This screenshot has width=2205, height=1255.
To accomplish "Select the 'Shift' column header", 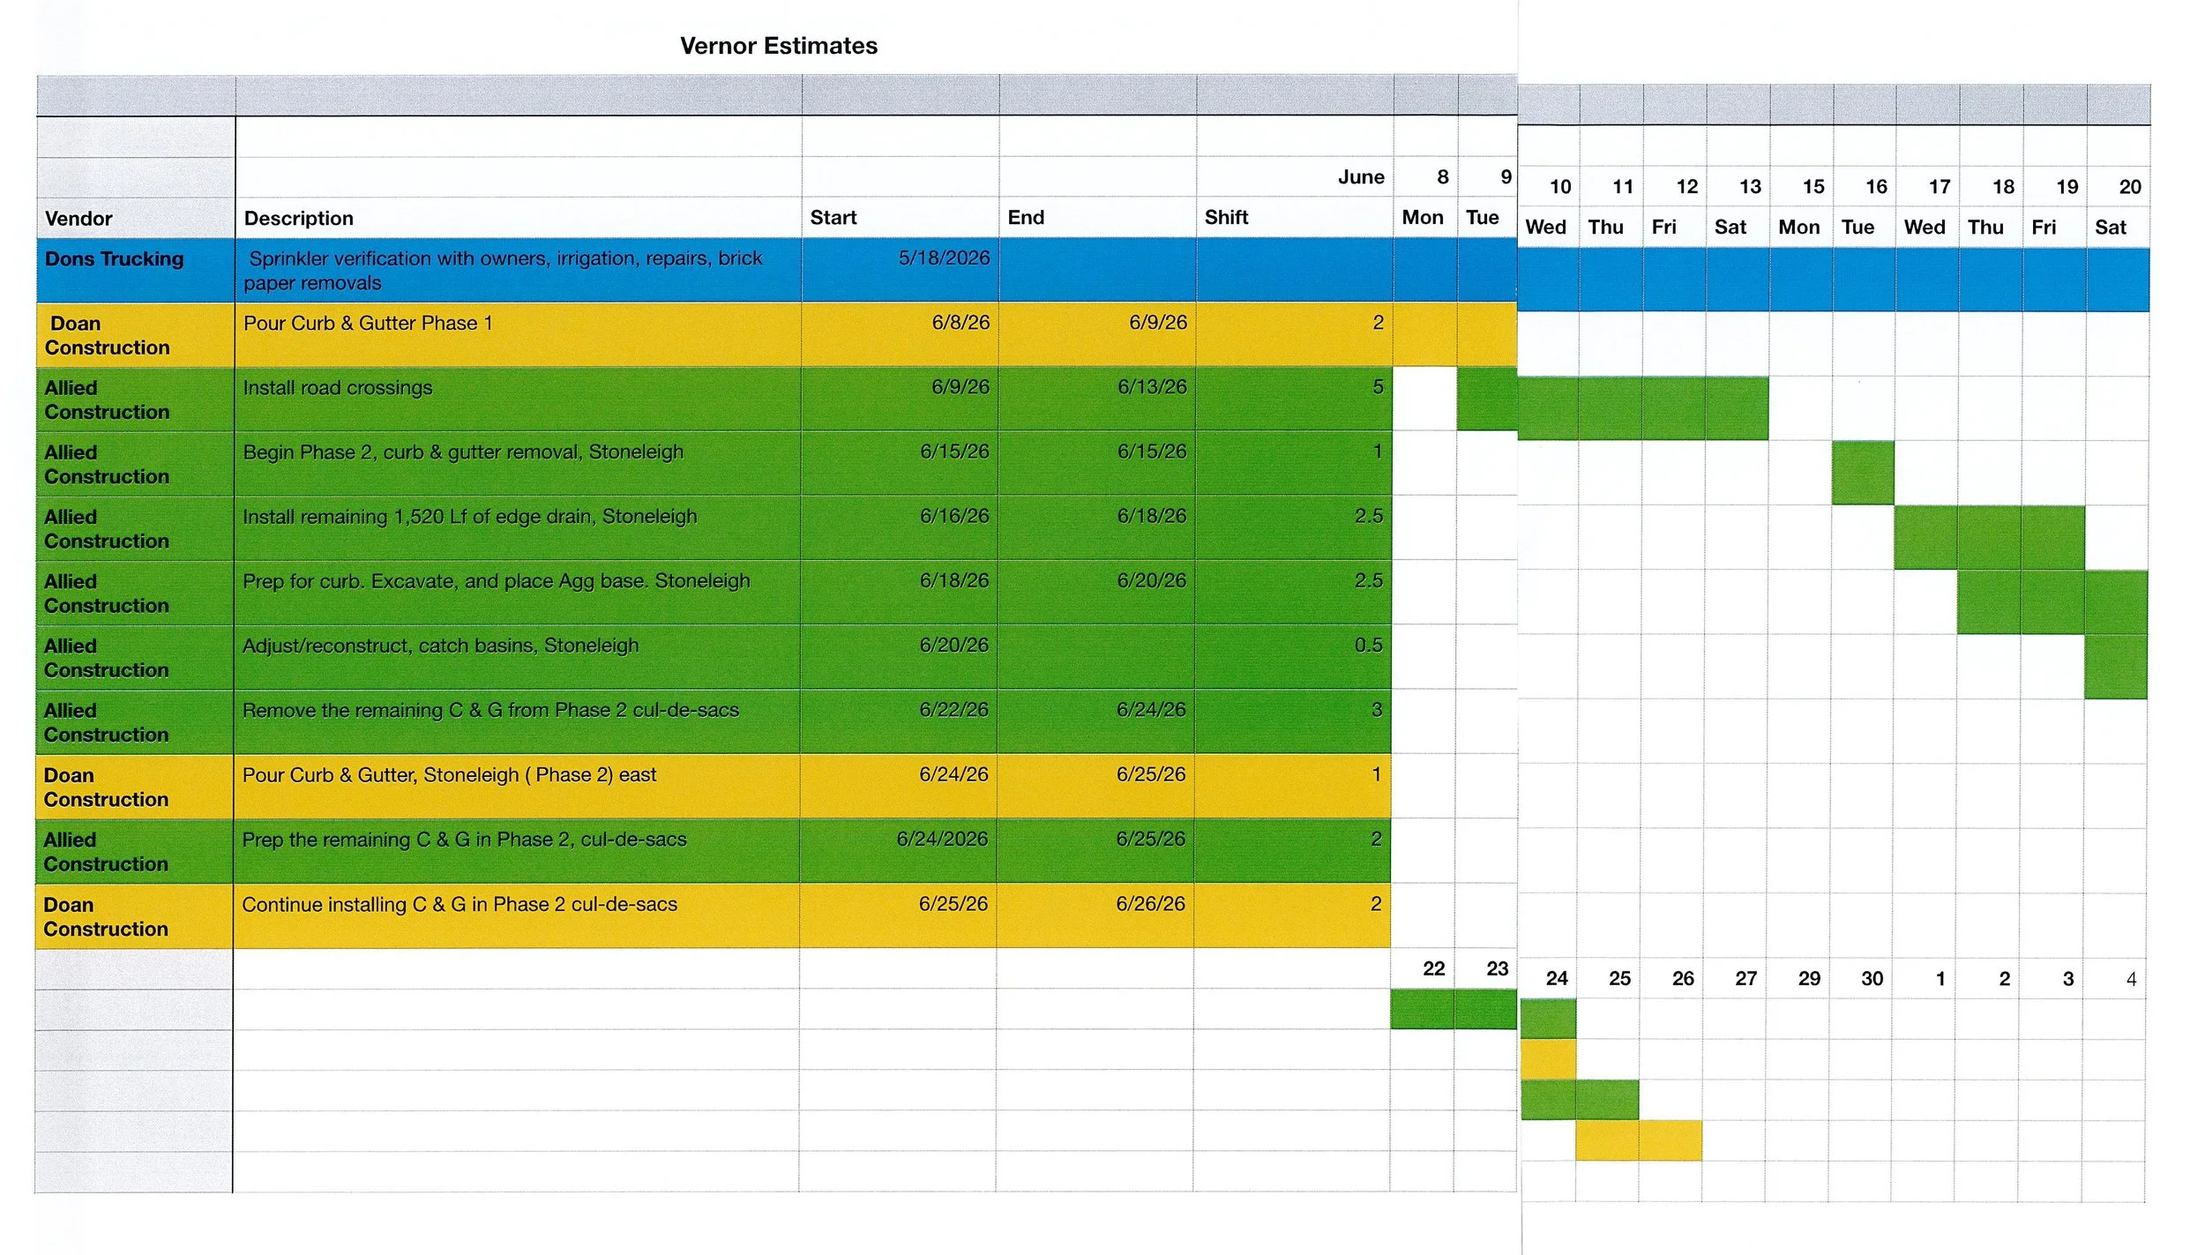I will pyautogui.click(x=1226, y=217).
